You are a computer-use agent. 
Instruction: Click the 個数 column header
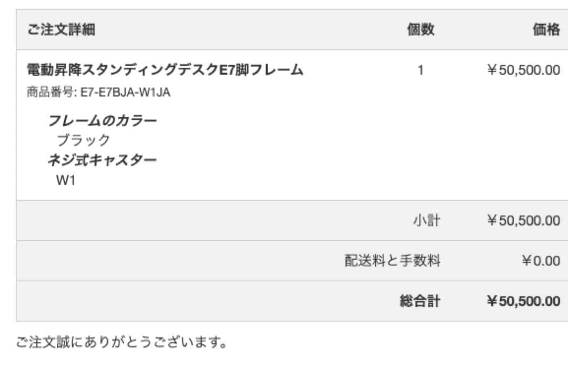point(421,30)
